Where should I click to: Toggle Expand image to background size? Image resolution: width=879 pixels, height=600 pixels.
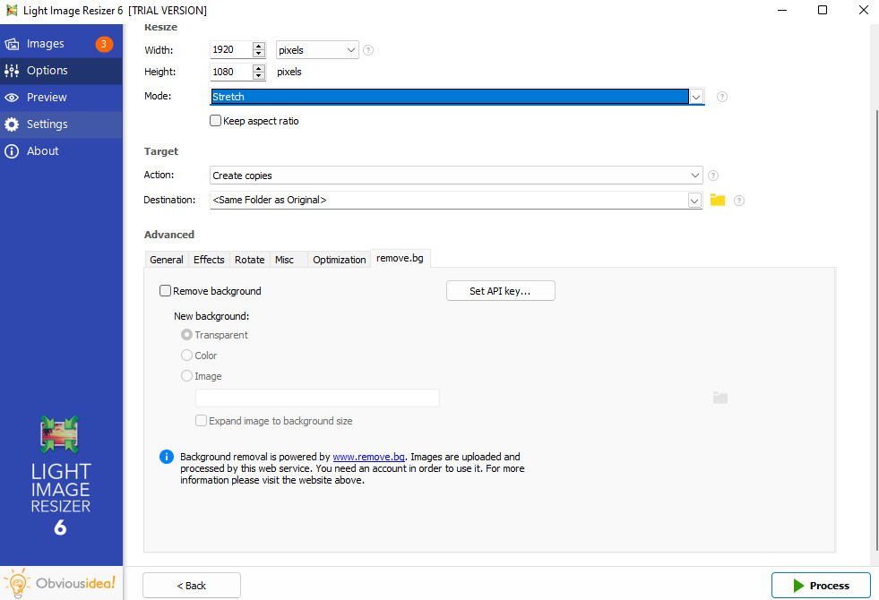(201, 420)
